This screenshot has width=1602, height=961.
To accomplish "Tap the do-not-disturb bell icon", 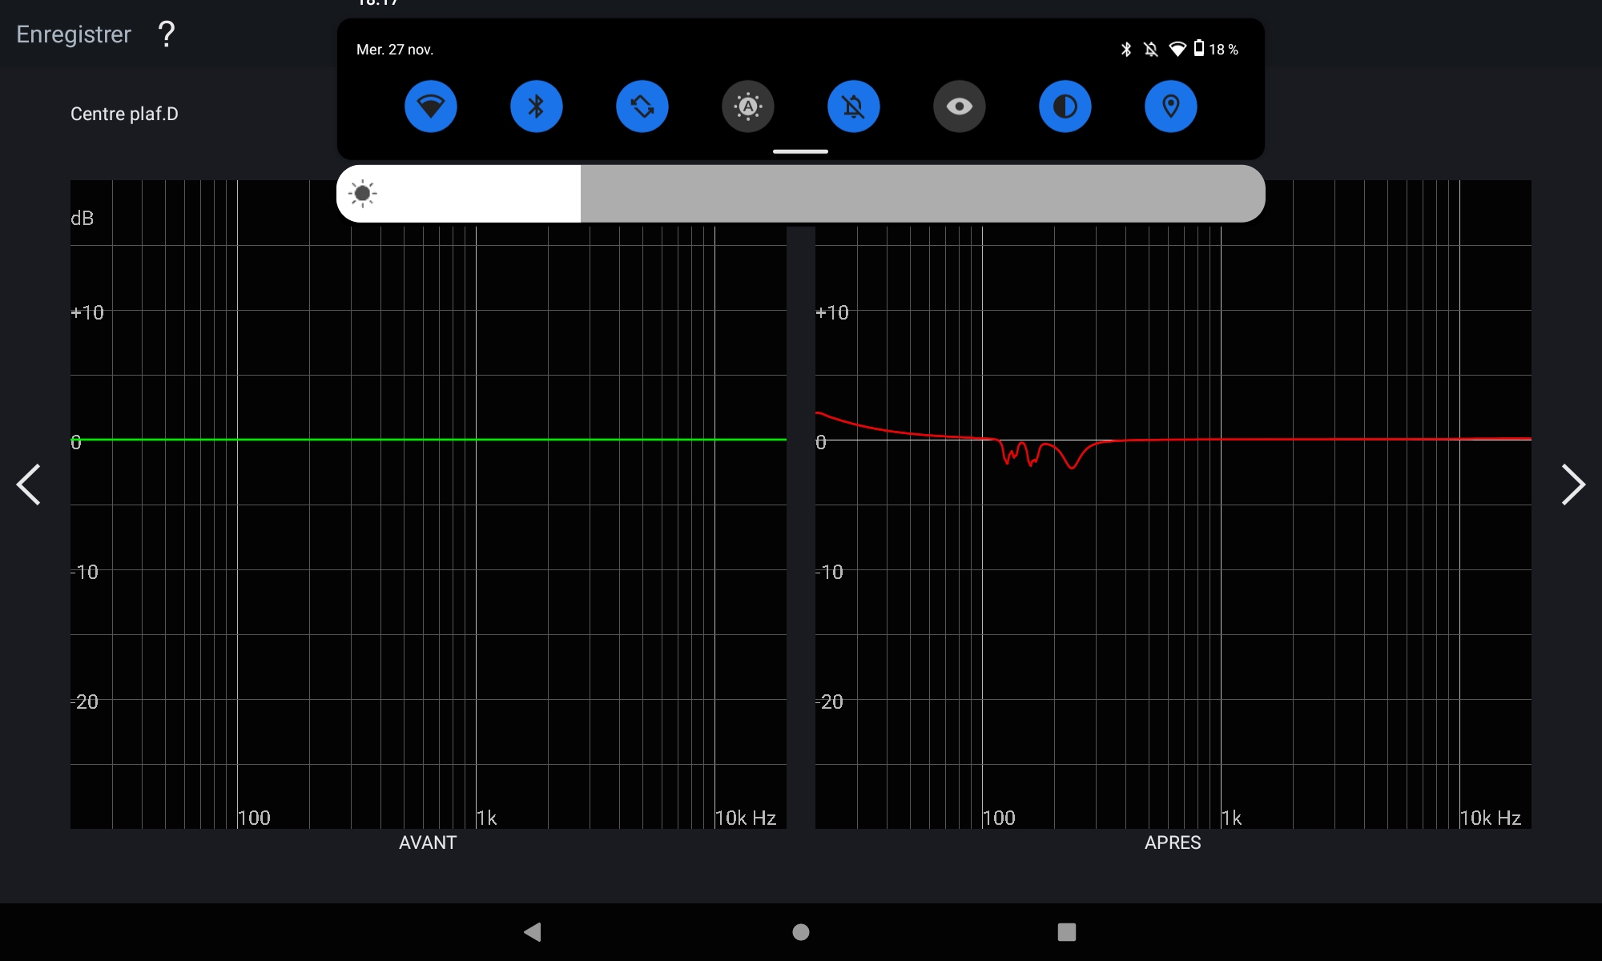I will [x=853, y=107].
